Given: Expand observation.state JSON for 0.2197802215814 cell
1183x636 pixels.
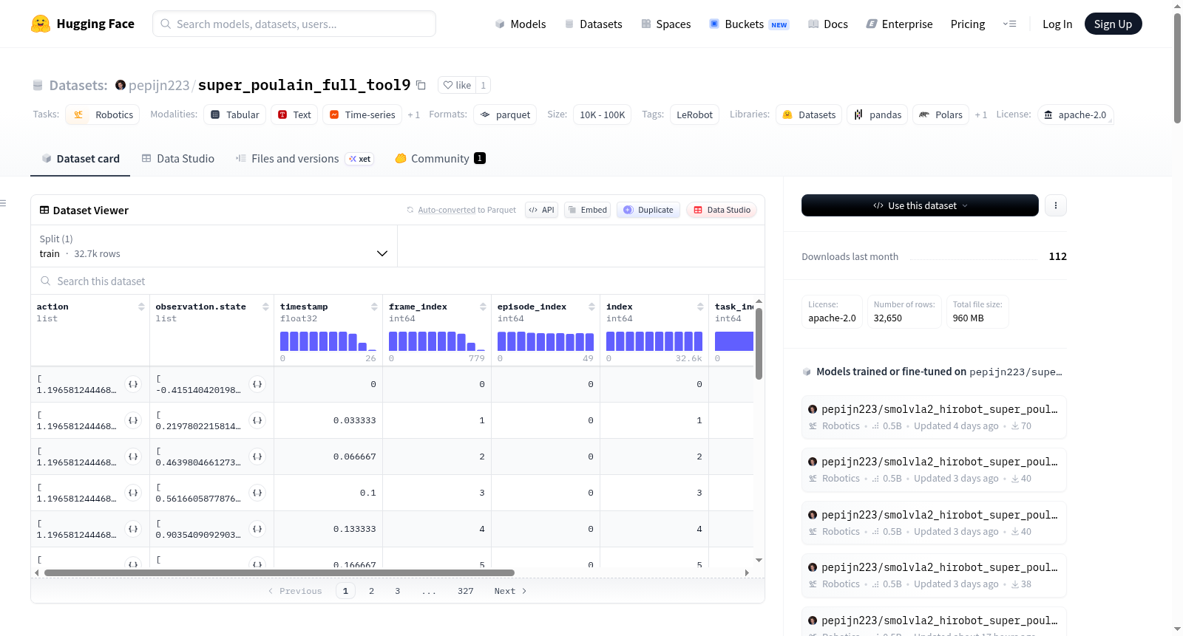Looking at the screenshot, I should click(x=257, y=420).
